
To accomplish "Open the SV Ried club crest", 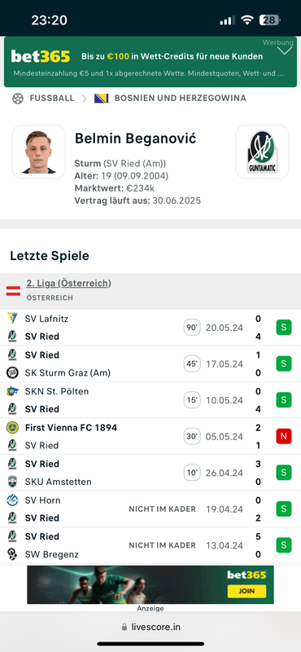I will [x=262, y=152].
